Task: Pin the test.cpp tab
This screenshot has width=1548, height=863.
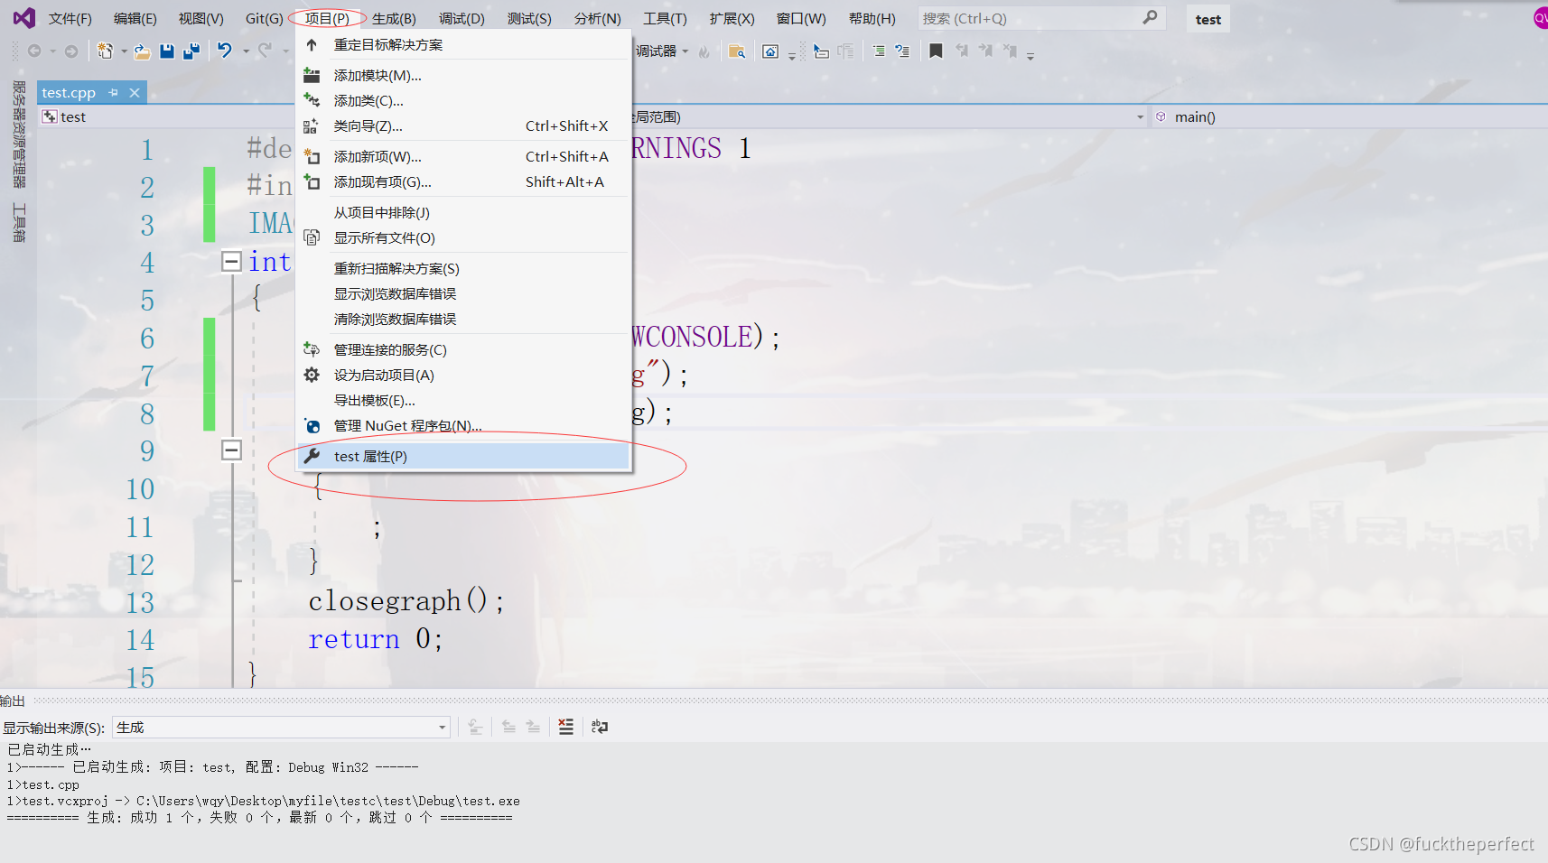Action: 113,93
